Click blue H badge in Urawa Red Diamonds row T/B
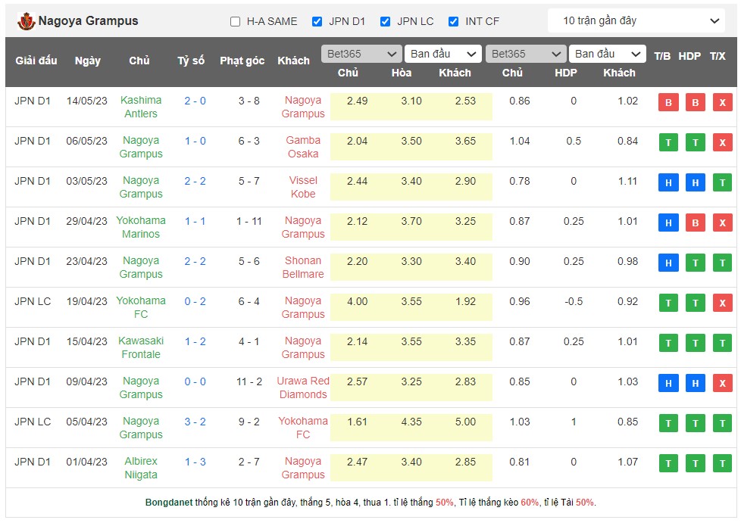 668,383
